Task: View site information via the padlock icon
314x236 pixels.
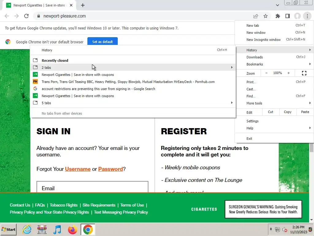Action: pos(39,16)
